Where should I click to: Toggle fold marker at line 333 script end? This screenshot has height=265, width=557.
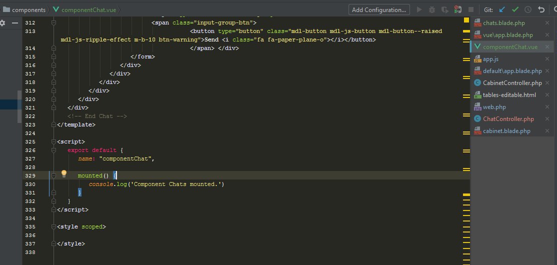point(53,209)
